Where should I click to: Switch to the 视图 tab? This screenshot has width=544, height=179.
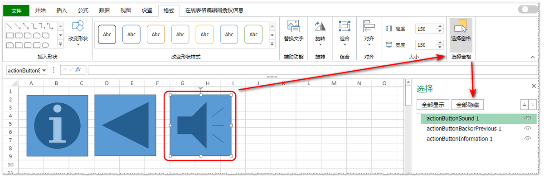[x=126, y=10]
